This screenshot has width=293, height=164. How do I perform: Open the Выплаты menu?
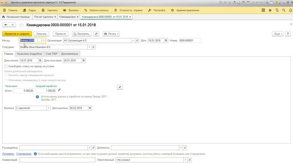tap(71, 10)
